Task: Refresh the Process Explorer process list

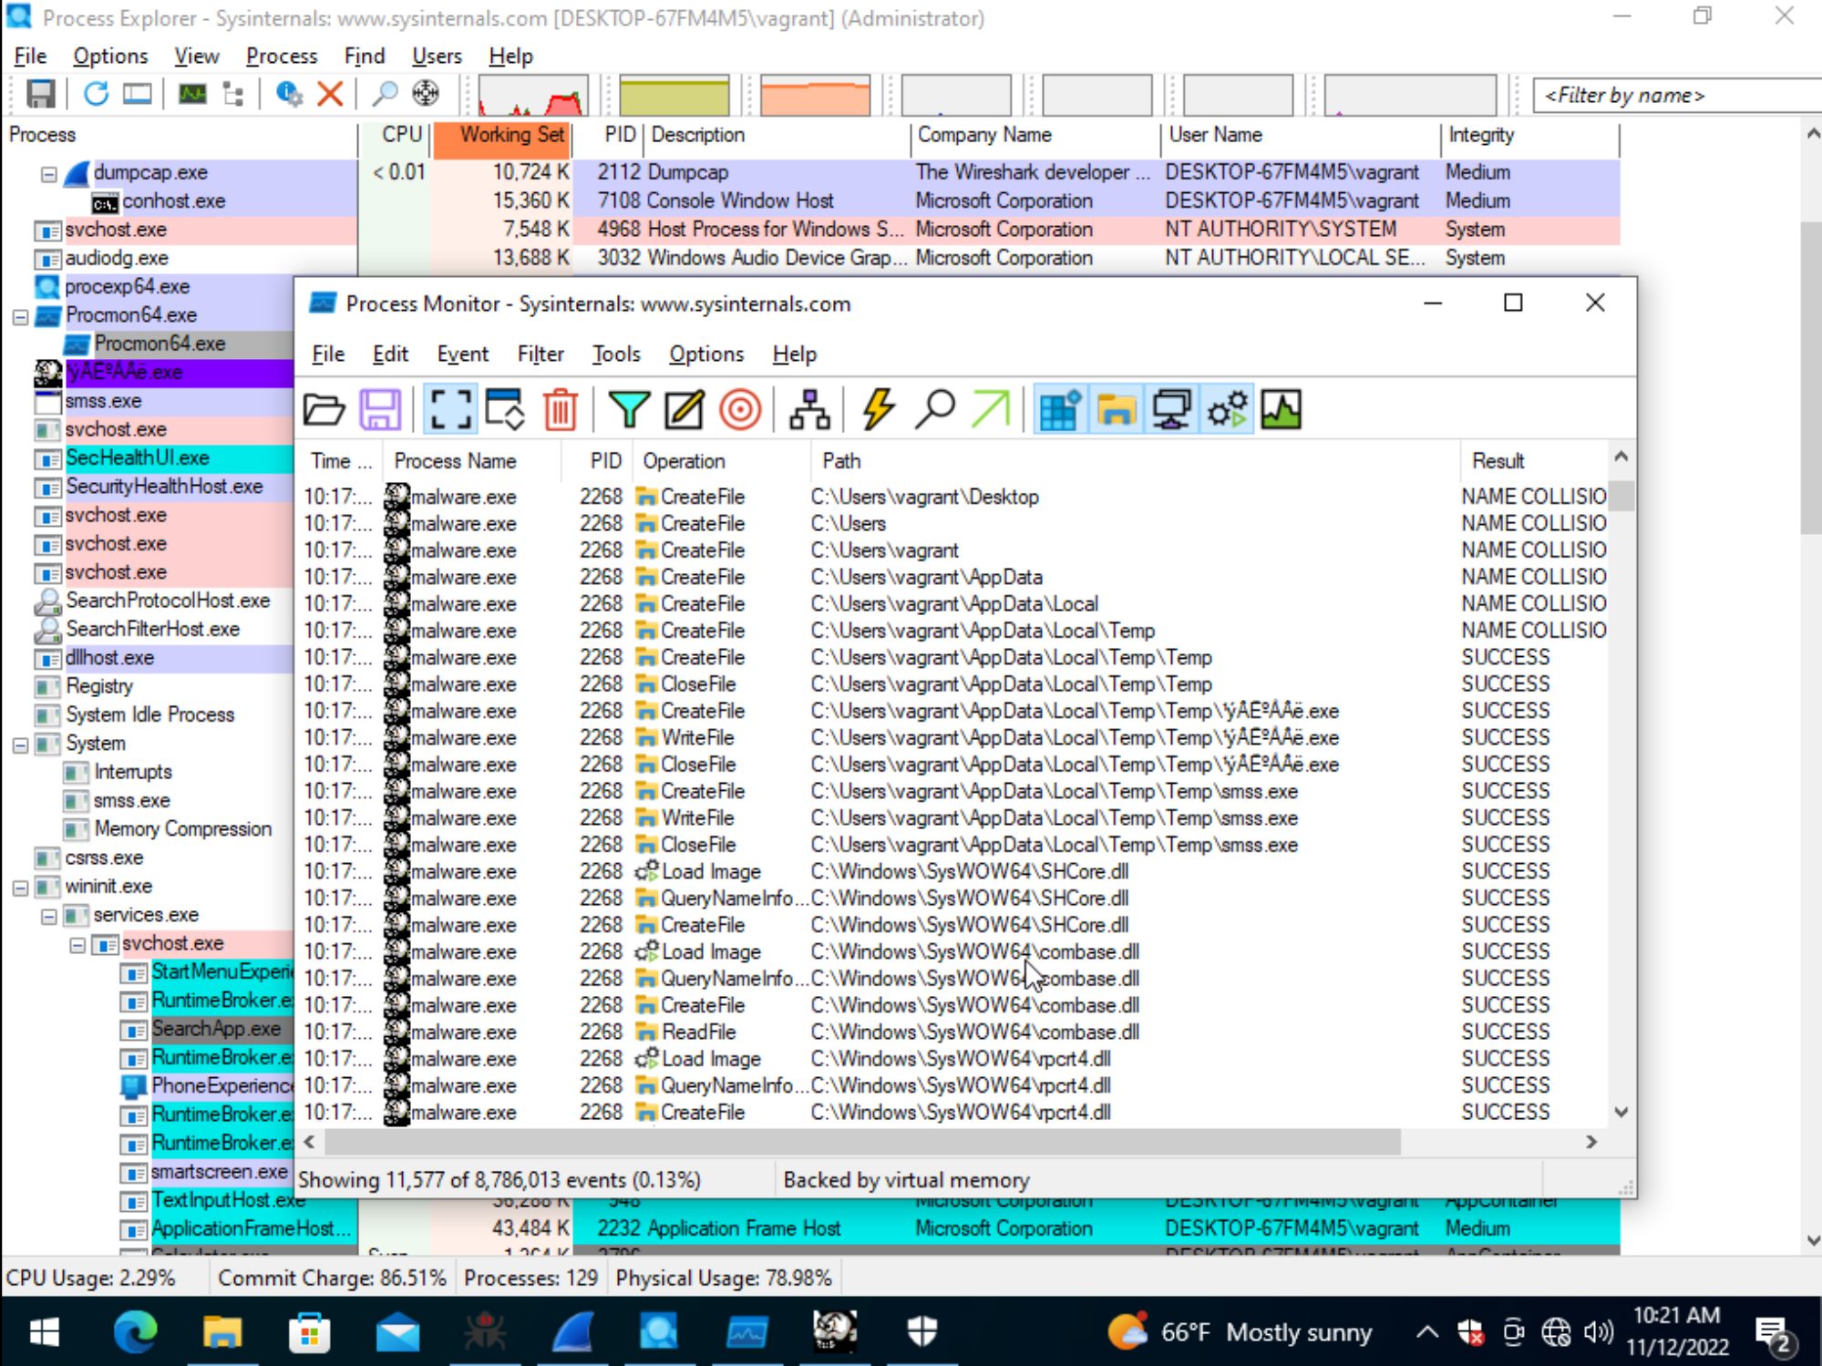Action: [96, 94]
